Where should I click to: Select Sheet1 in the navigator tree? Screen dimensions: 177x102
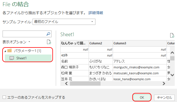(x=28, y=58)
